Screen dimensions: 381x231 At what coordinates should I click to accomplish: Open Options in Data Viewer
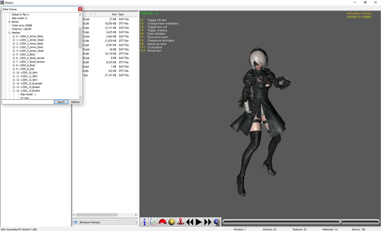pyautogui.click(x=75, y=102)
